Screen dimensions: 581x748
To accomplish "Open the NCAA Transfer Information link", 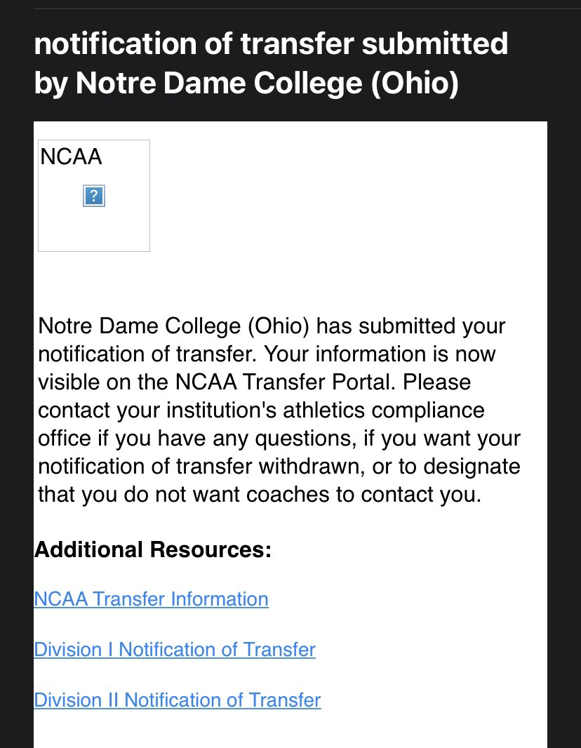I will pyautogui.click(x=151, y=599).
